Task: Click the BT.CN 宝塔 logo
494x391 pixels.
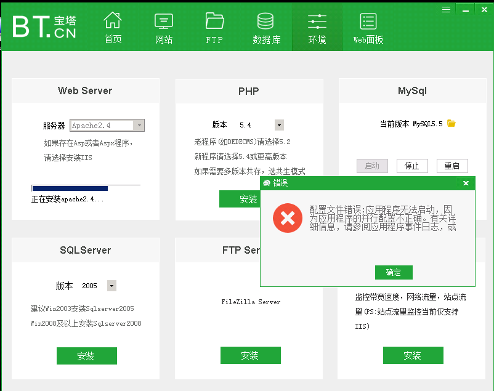Action: (x=44, y=26)
